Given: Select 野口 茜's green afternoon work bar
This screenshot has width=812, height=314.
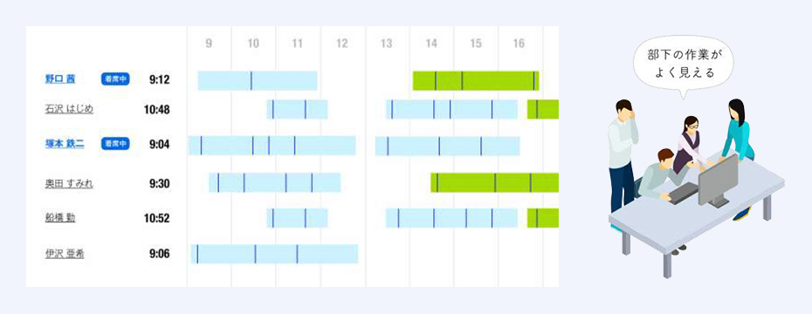Looking at the screenshot, I should [x=475, y=81].
